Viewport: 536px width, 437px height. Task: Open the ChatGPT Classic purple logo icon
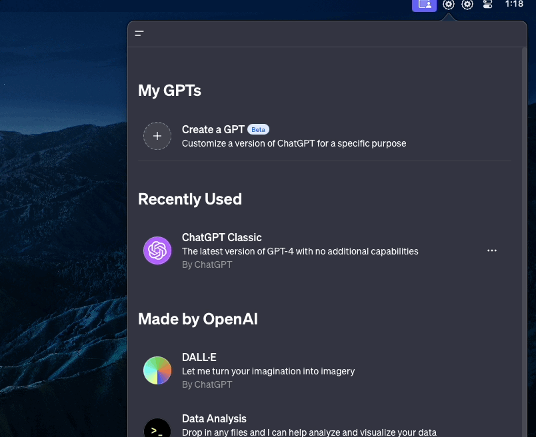click(x=157, y=250)
